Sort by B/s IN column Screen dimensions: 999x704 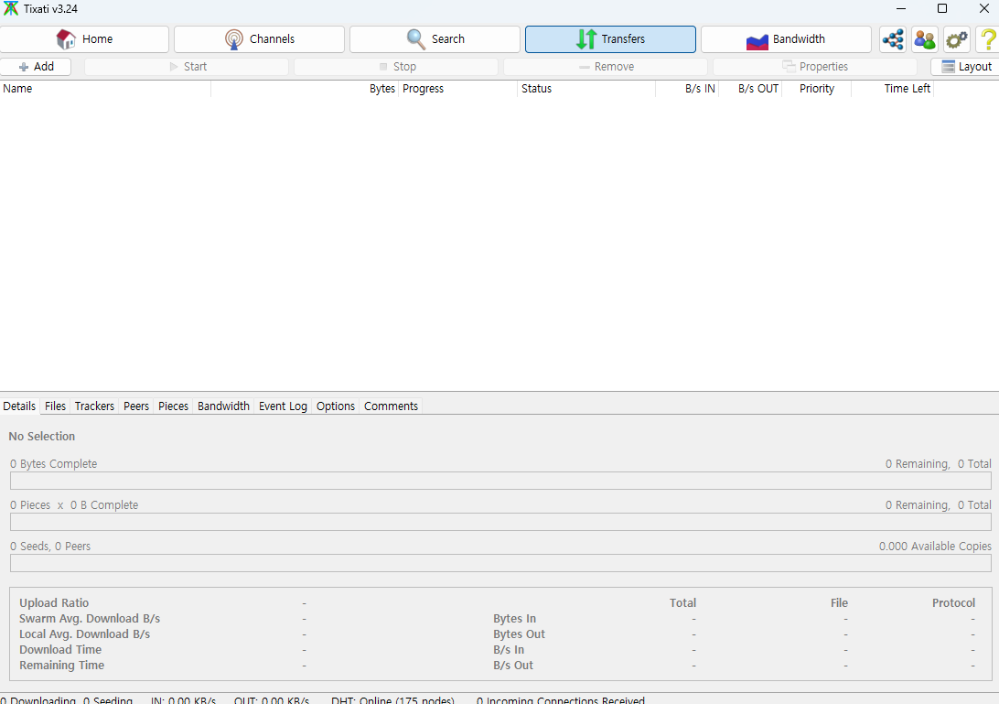pos(687,89)
